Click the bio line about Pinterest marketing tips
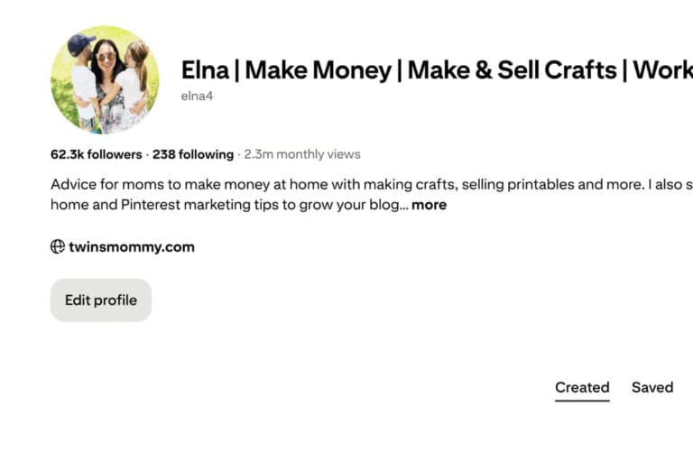The image size is (693, 462). pyautogui.click(x=226, y=205)
